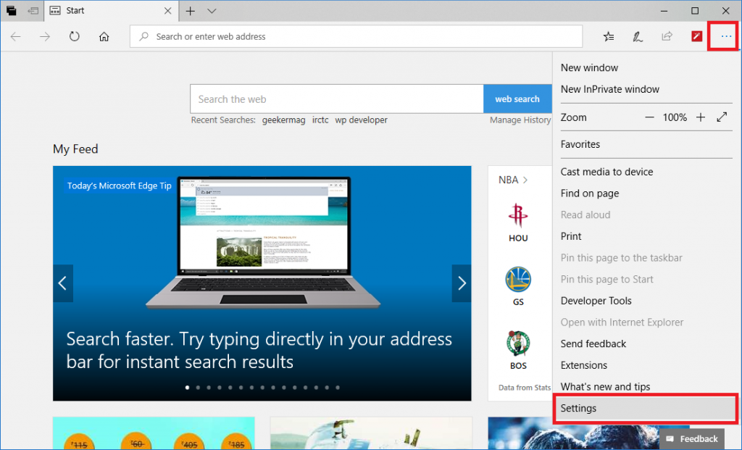This screenshot has width=742, height=450.
Task: Click Today's Microsoft Edge Tip label
Action: [x=120, y=186]
